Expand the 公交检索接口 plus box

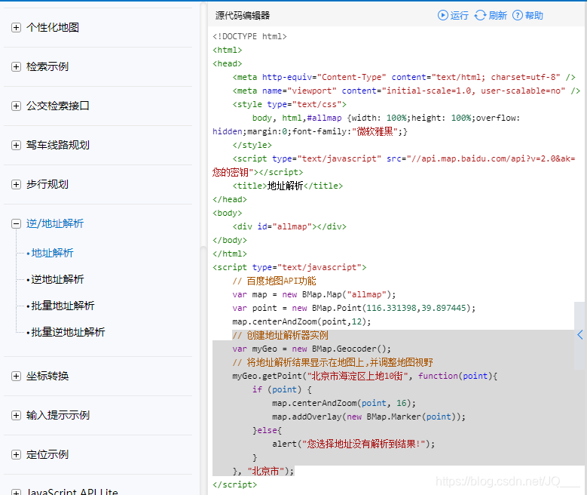tap(16, 106)
